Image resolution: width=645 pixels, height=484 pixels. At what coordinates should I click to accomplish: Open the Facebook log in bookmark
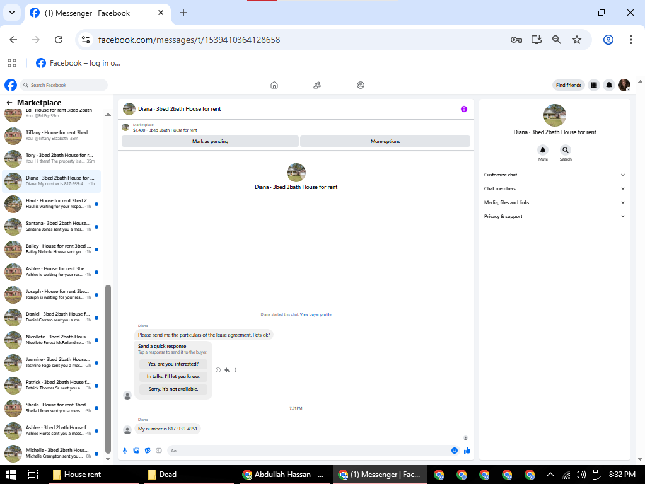(78, 63)
